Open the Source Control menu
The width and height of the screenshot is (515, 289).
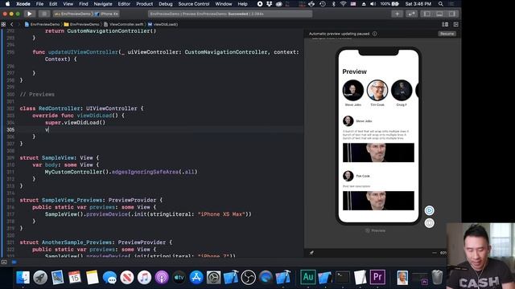194,4
